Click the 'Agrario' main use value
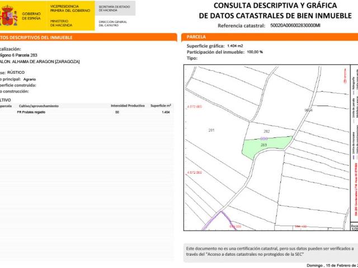 30,79
